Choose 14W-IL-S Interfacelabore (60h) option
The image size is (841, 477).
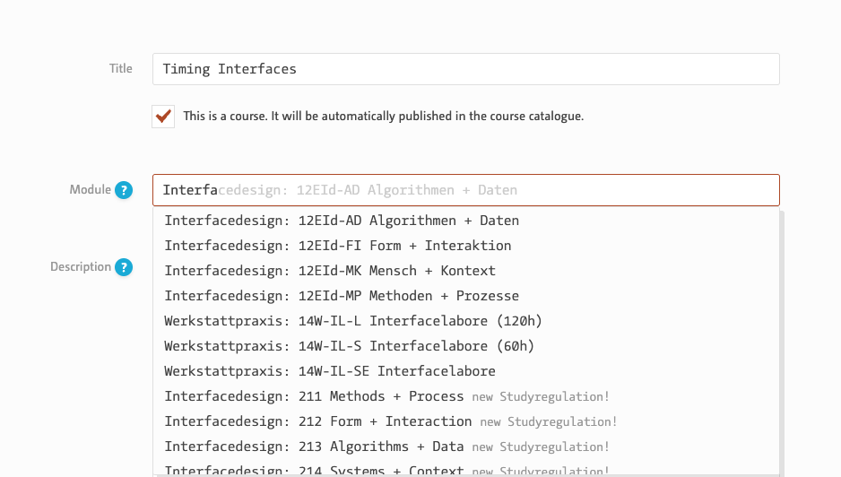click(x=465, y=346)
